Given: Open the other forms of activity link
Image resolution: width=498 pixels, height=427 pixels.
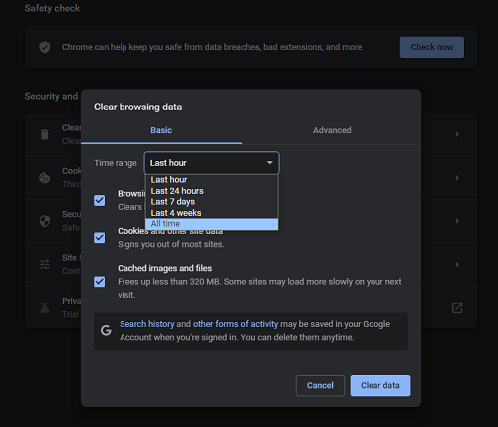Looking at the screenshot, I should tap(235, 324).
